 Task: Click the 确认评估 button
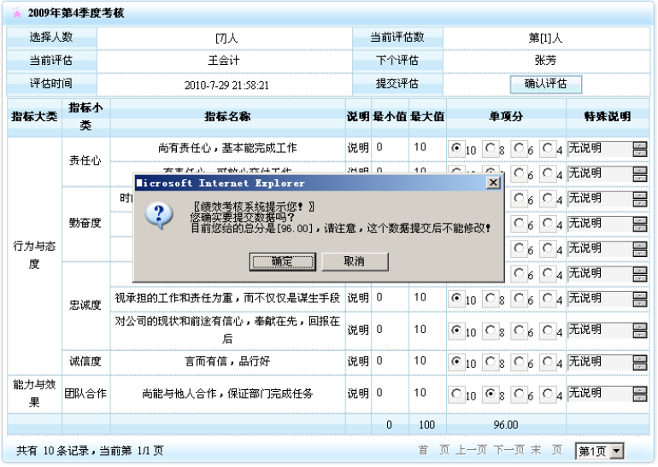pos(545,84)
